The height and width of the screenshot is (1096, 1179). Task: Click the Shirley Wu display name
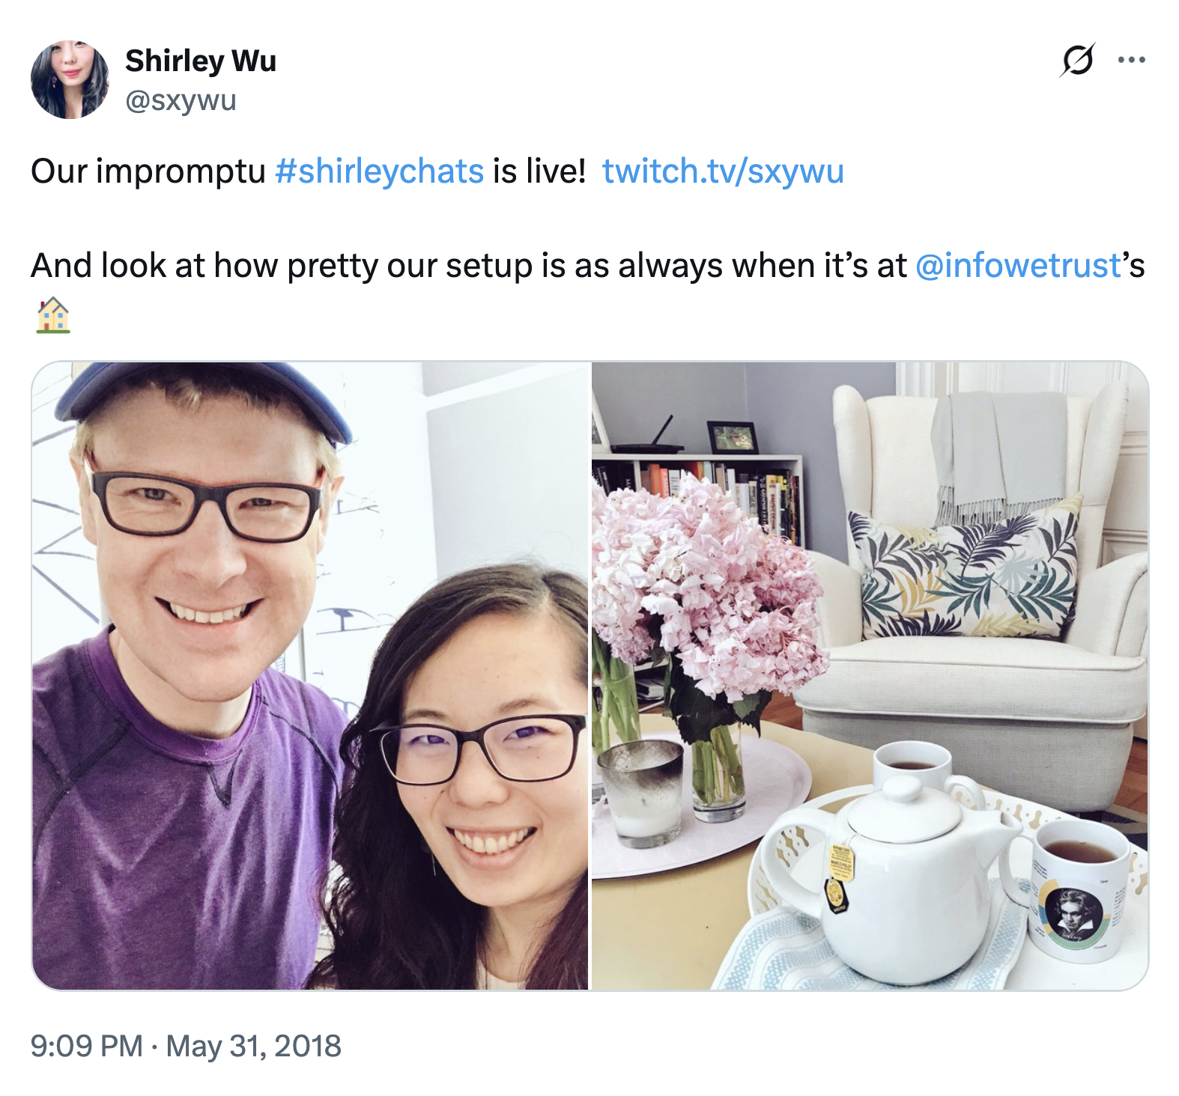(201, 61)
